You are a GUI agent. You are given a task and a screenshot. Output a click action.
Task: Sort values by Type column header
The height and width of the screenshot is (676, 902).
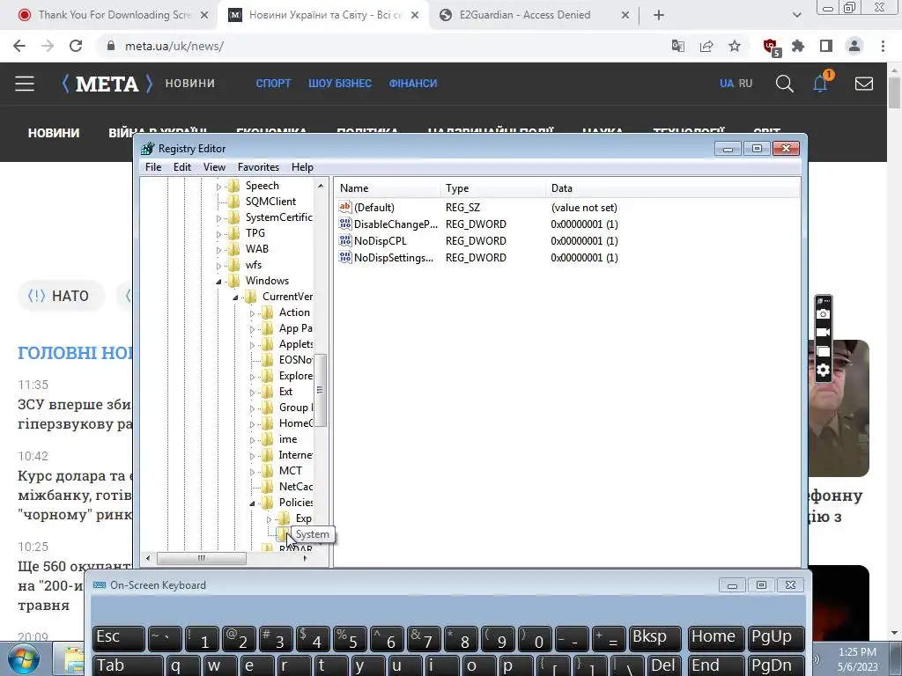point(493,188)
